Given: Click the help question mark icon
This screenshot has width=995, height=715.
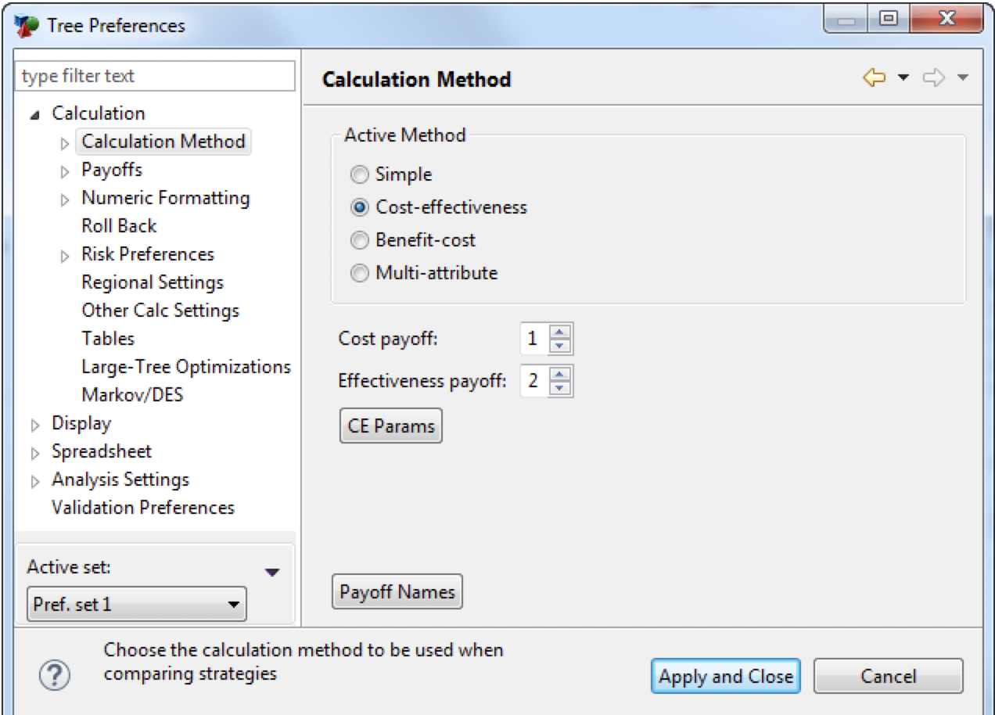Looking at the screenshot, I should tap(54, 675).
